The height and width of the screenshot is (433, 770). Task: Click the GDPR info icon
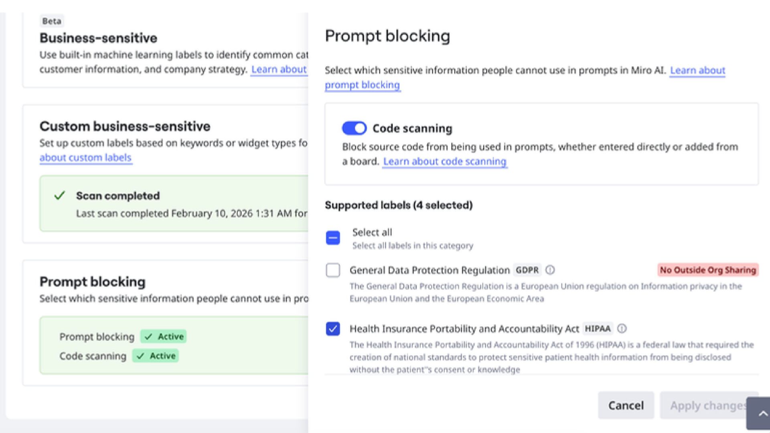[x=550, y=270]
